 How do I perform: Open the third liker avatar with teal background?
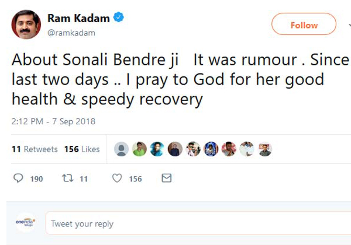[x=157, y=149]
